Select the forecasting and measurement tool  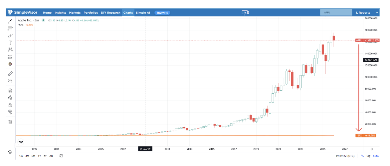click(10, 57)
